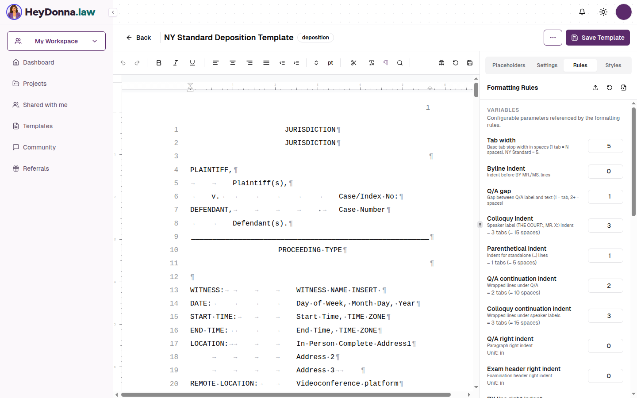The height and width of the screenshot is (398, 637).
Task: Clear text formatting
Action: pos(372,63)
